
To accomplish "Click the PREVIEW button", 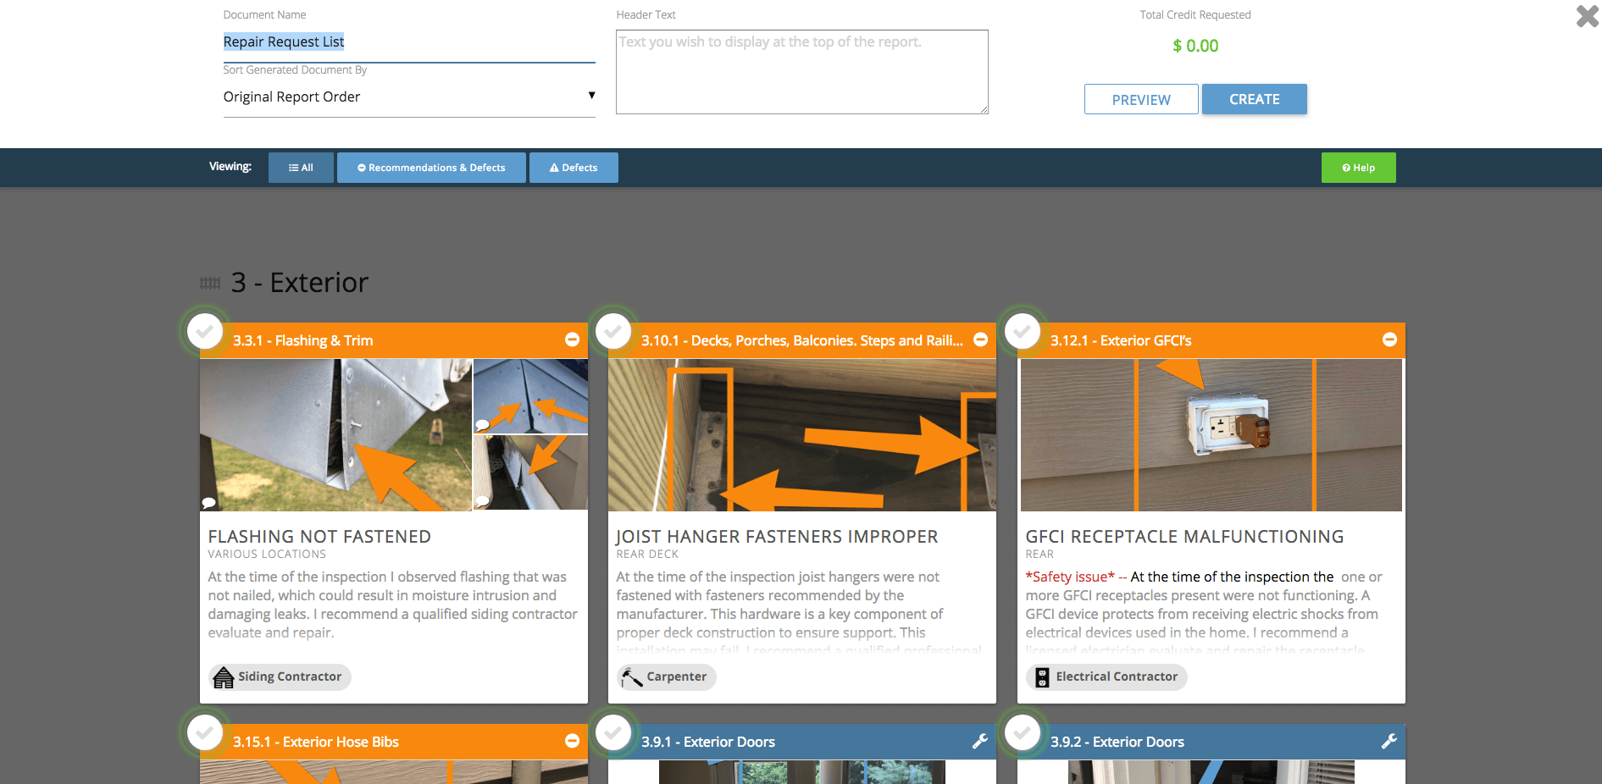I will (1141, 99).
